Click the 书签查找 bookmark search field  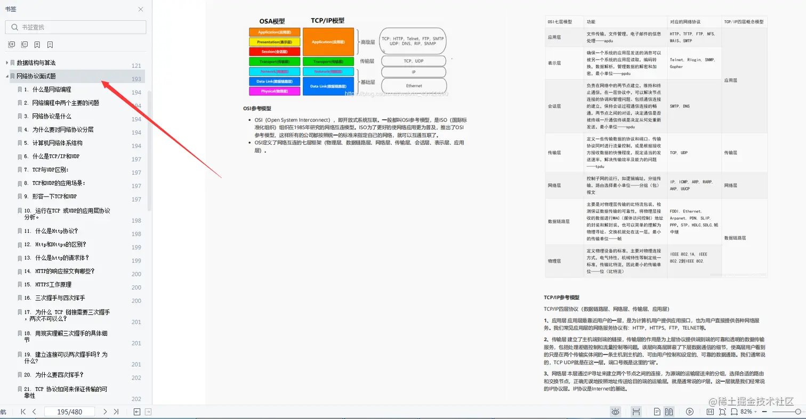click(76, 27)
